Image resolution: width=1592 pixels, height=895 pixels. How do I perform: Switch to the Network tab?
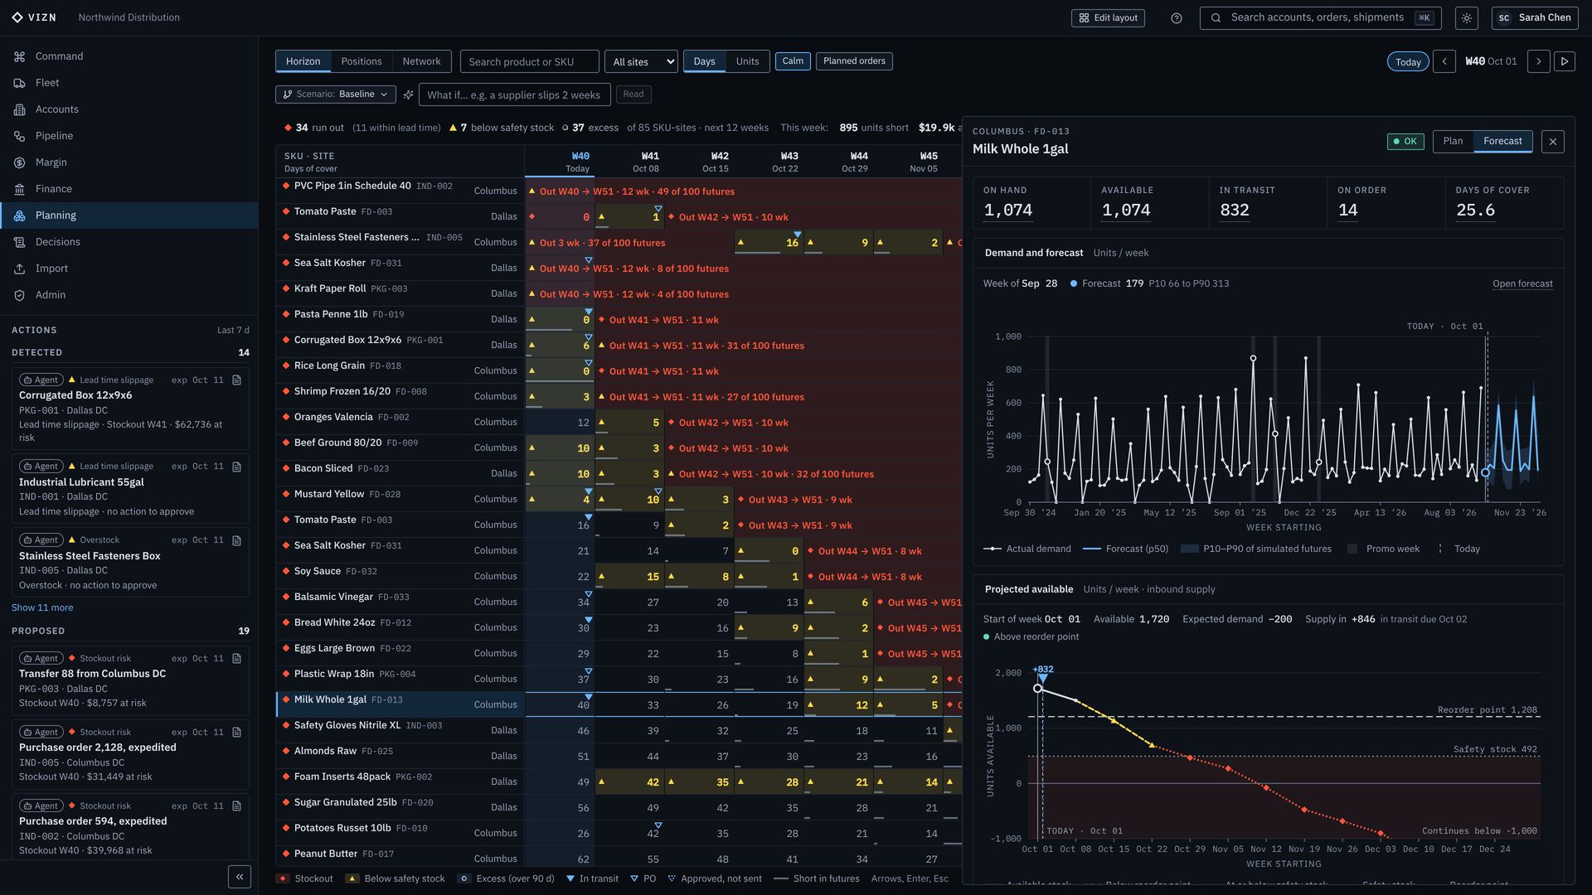(x=421, y=61)
